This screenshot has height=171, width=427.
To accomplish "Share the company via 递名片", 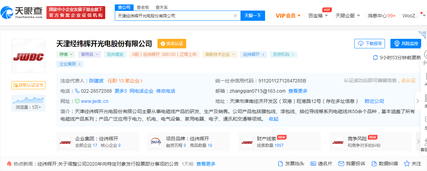I will 321,164.
